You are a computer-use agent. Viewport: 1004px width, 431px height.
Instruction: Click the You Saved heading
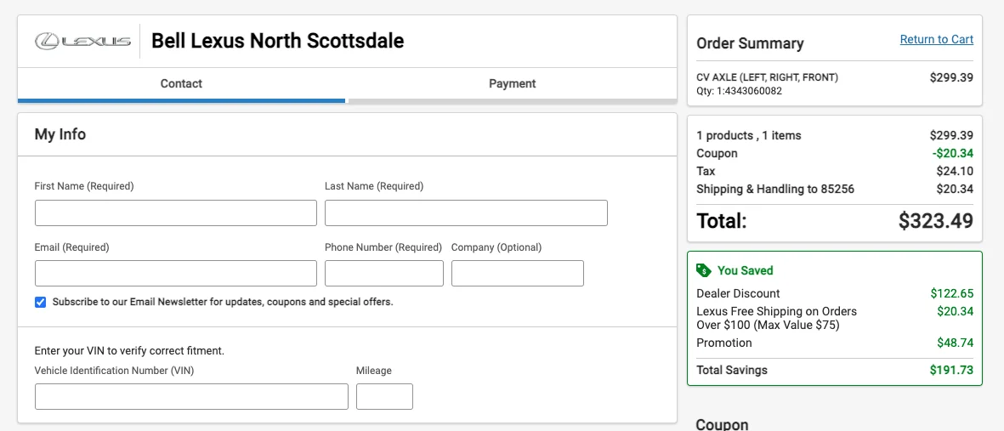pos(746,270)
